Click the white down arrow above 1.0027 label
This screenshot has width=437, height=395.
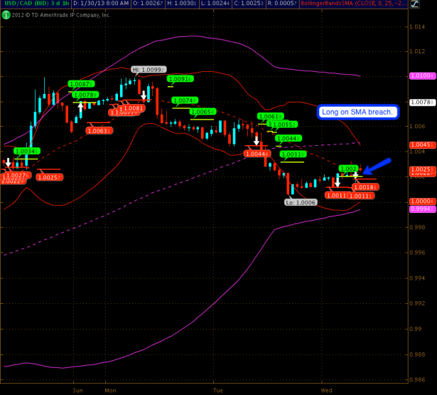coord(8,162)
